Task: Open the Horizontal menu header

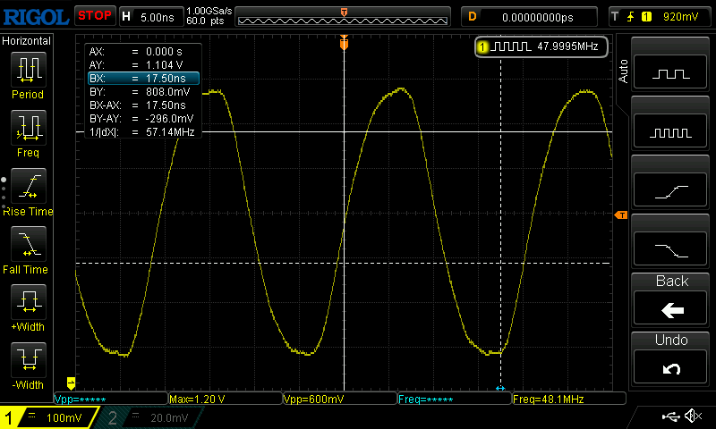Action: coord(27,41)
